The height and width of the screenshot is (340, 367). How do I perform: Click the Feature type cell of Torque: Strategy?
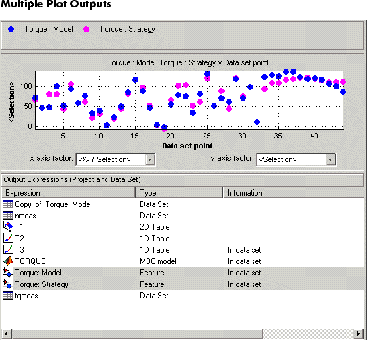click(x=152, y=284)
